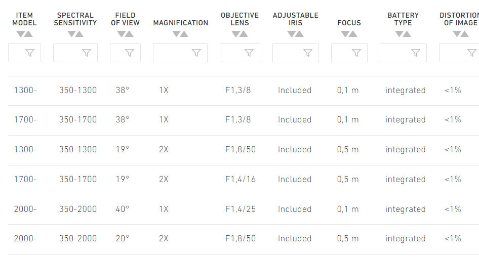Sort Adjustable Iris column ascending
479x258 pixels.
point(300,34)
